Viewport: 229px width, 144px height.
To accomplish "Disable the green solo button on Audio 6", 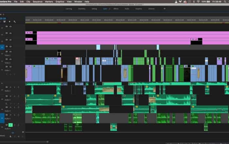I will pyautogui.click(x=10, y=125).
